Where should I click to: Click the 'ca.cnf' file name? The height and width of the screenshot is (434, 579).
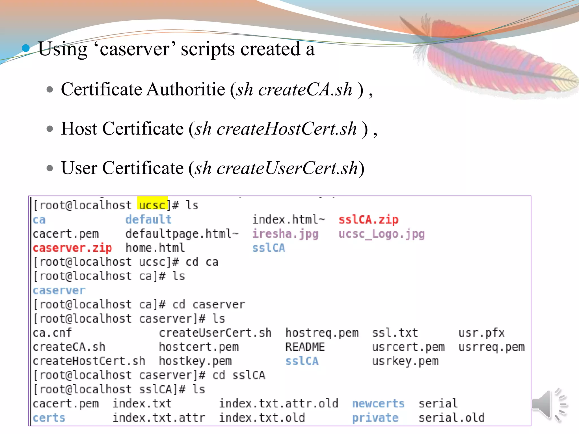click(x=52, y=333)
